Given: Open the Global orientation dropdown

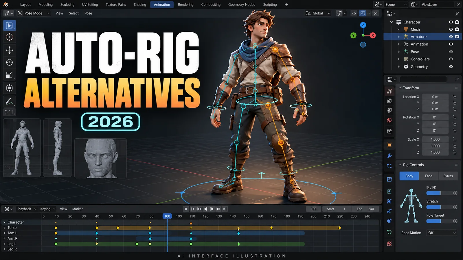Looking at the screenshot, I should click(x=318, y=13).
